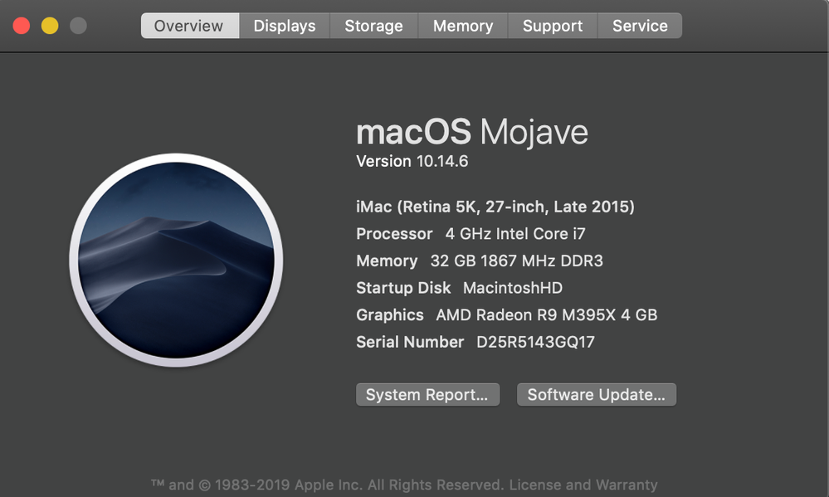Open the Storage tab
Image resolution: width=829 pixels, height=497 pixels.
pyautogui.click(x=373, y=26)
